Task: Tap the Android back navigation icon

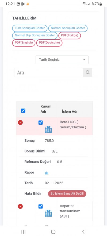Action: click(x=83, y=232)
